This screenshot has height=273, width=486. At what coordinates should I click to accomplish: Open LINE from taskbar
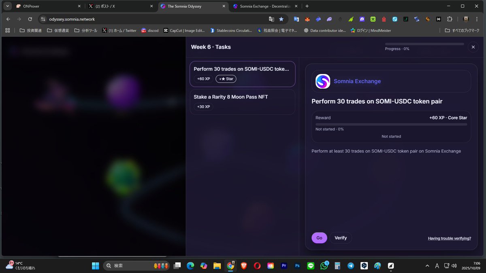coord(311,266)
